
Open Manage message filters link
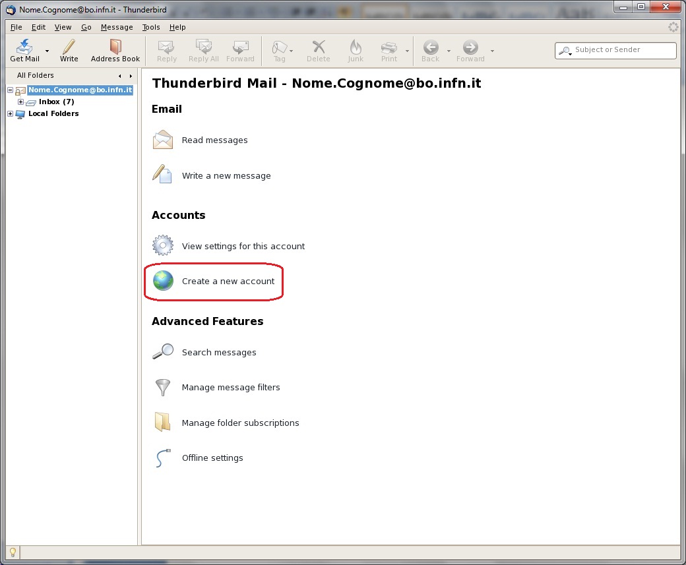click(231, 388)
